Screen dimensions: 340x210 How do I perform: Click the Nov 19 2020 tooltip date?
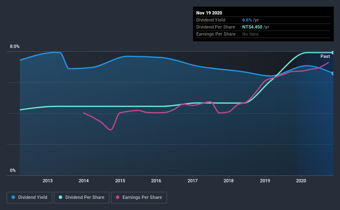pos(209,13)
